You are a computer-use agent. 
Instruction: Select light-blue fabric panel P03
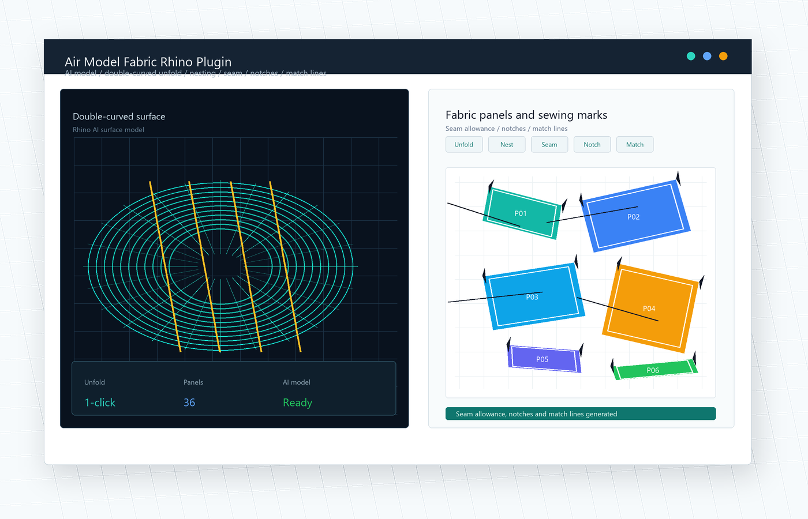coord(534,296)
